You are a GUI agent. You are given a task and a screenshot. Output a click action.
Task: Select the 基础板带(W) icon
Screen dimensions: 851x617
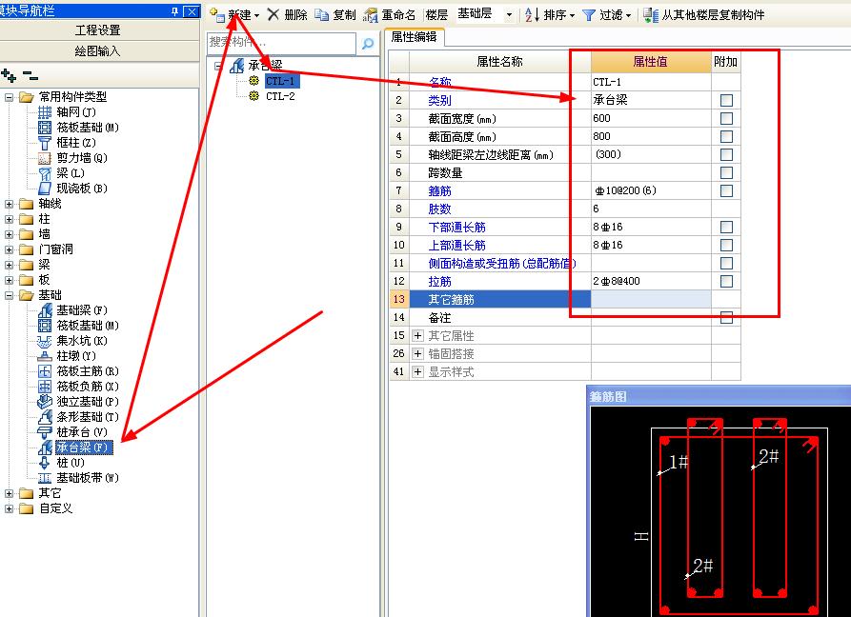[45, 478]
